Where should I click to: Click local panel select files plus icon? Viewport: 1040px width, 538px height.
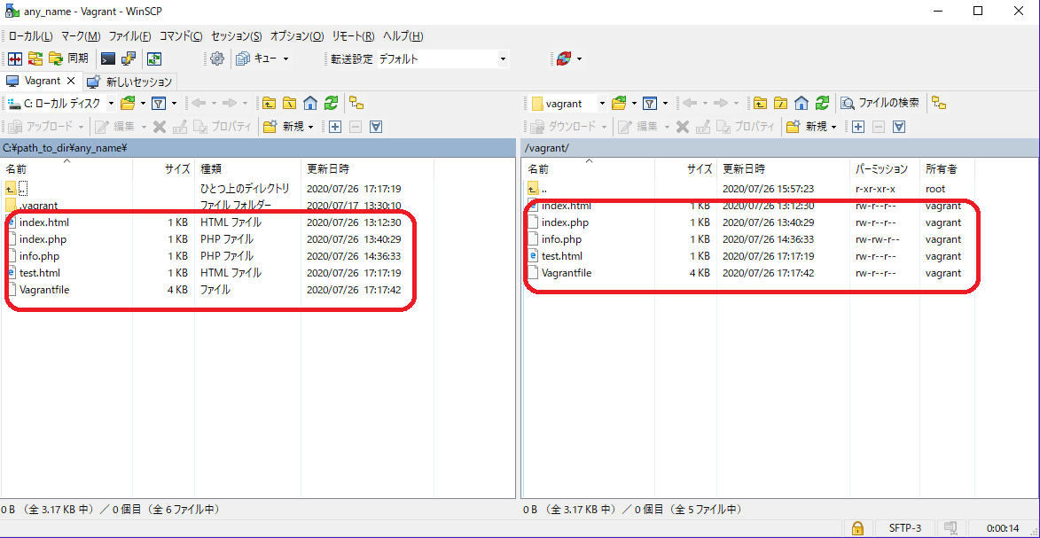click(x=335, y=126)
